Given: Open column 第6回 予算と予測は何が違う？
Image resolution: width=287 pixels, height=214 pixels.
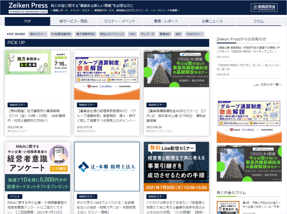Looking at the screenshot, I should click(262, 205).
